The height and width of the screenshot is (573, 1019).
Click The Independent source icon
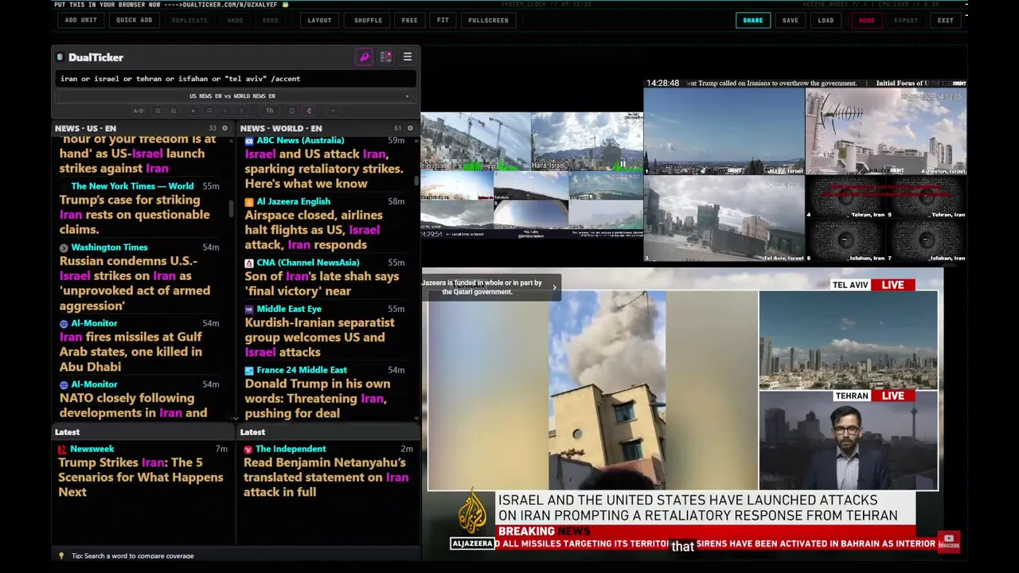(248, 449)
